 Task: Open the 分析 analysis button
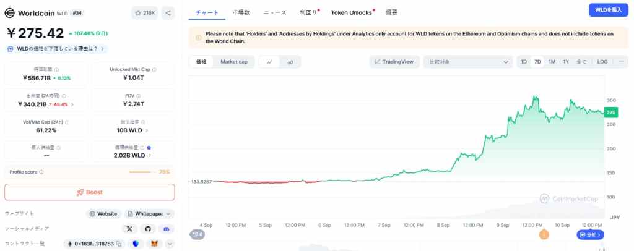(x=590, y=234)
